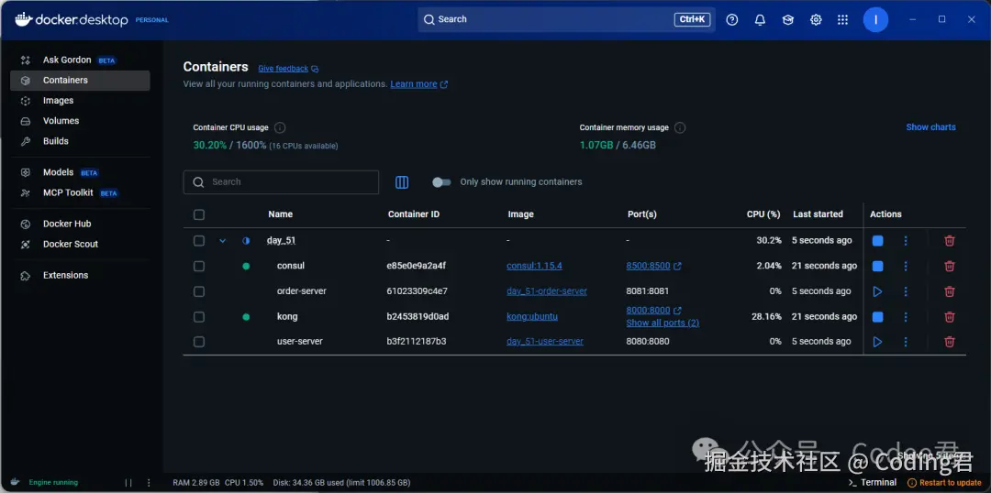Open Builds in sidebar
This screenshot has width=991, height=493.
[x=80, y=141]
